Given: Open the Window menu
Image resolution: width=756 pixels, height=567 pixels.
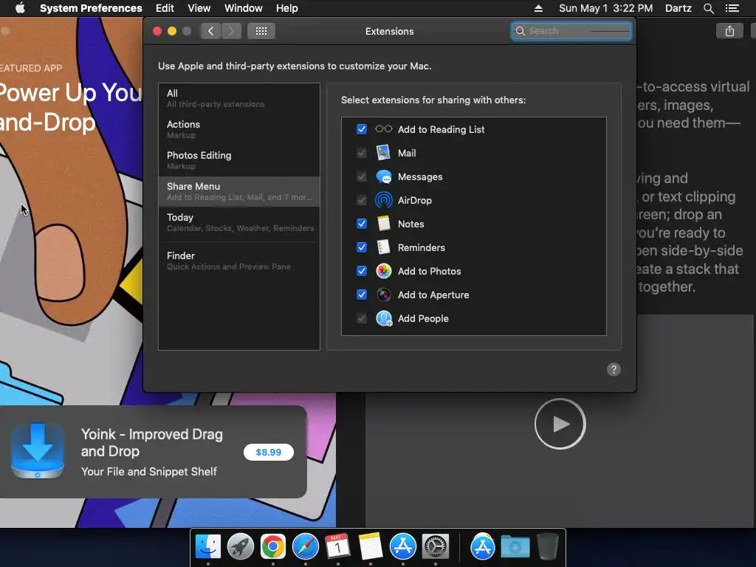Looking at the screenshot, I should [x=244, y=8].
